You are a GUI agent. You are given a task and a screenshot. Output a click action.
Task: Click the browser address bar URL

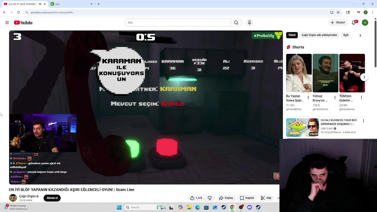coord(52,12)
